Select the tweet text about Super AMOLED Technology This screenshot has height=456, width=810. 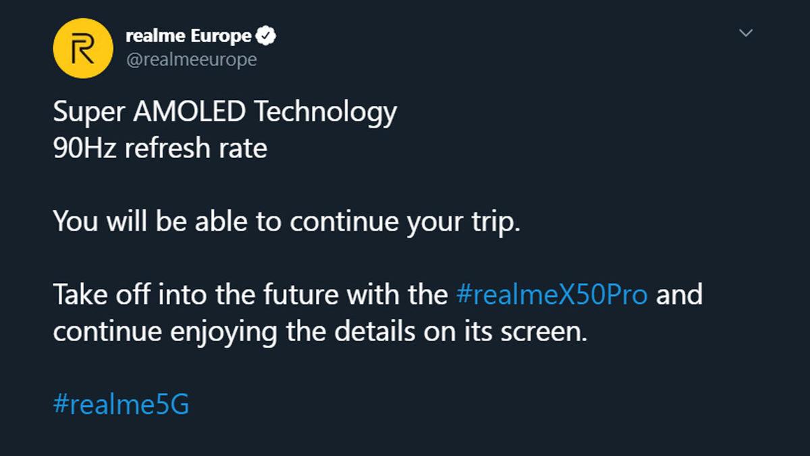[226, 111]
